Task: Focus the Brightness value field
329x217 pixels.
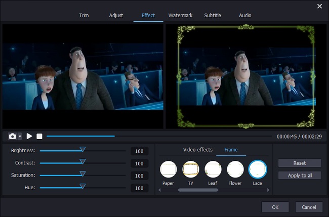Action: click(139, 151)
